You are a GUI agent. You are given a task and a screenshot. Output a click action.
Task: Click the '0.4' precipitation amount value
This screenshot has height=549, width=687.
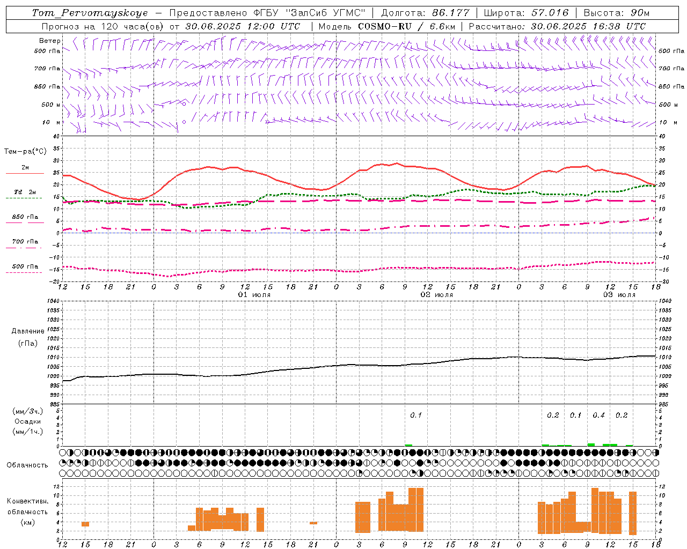pos(598,416)
